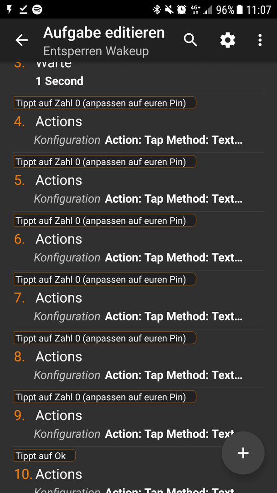Open action 9 Actions entry
This screenshot has width=277, height=493.
138,424
